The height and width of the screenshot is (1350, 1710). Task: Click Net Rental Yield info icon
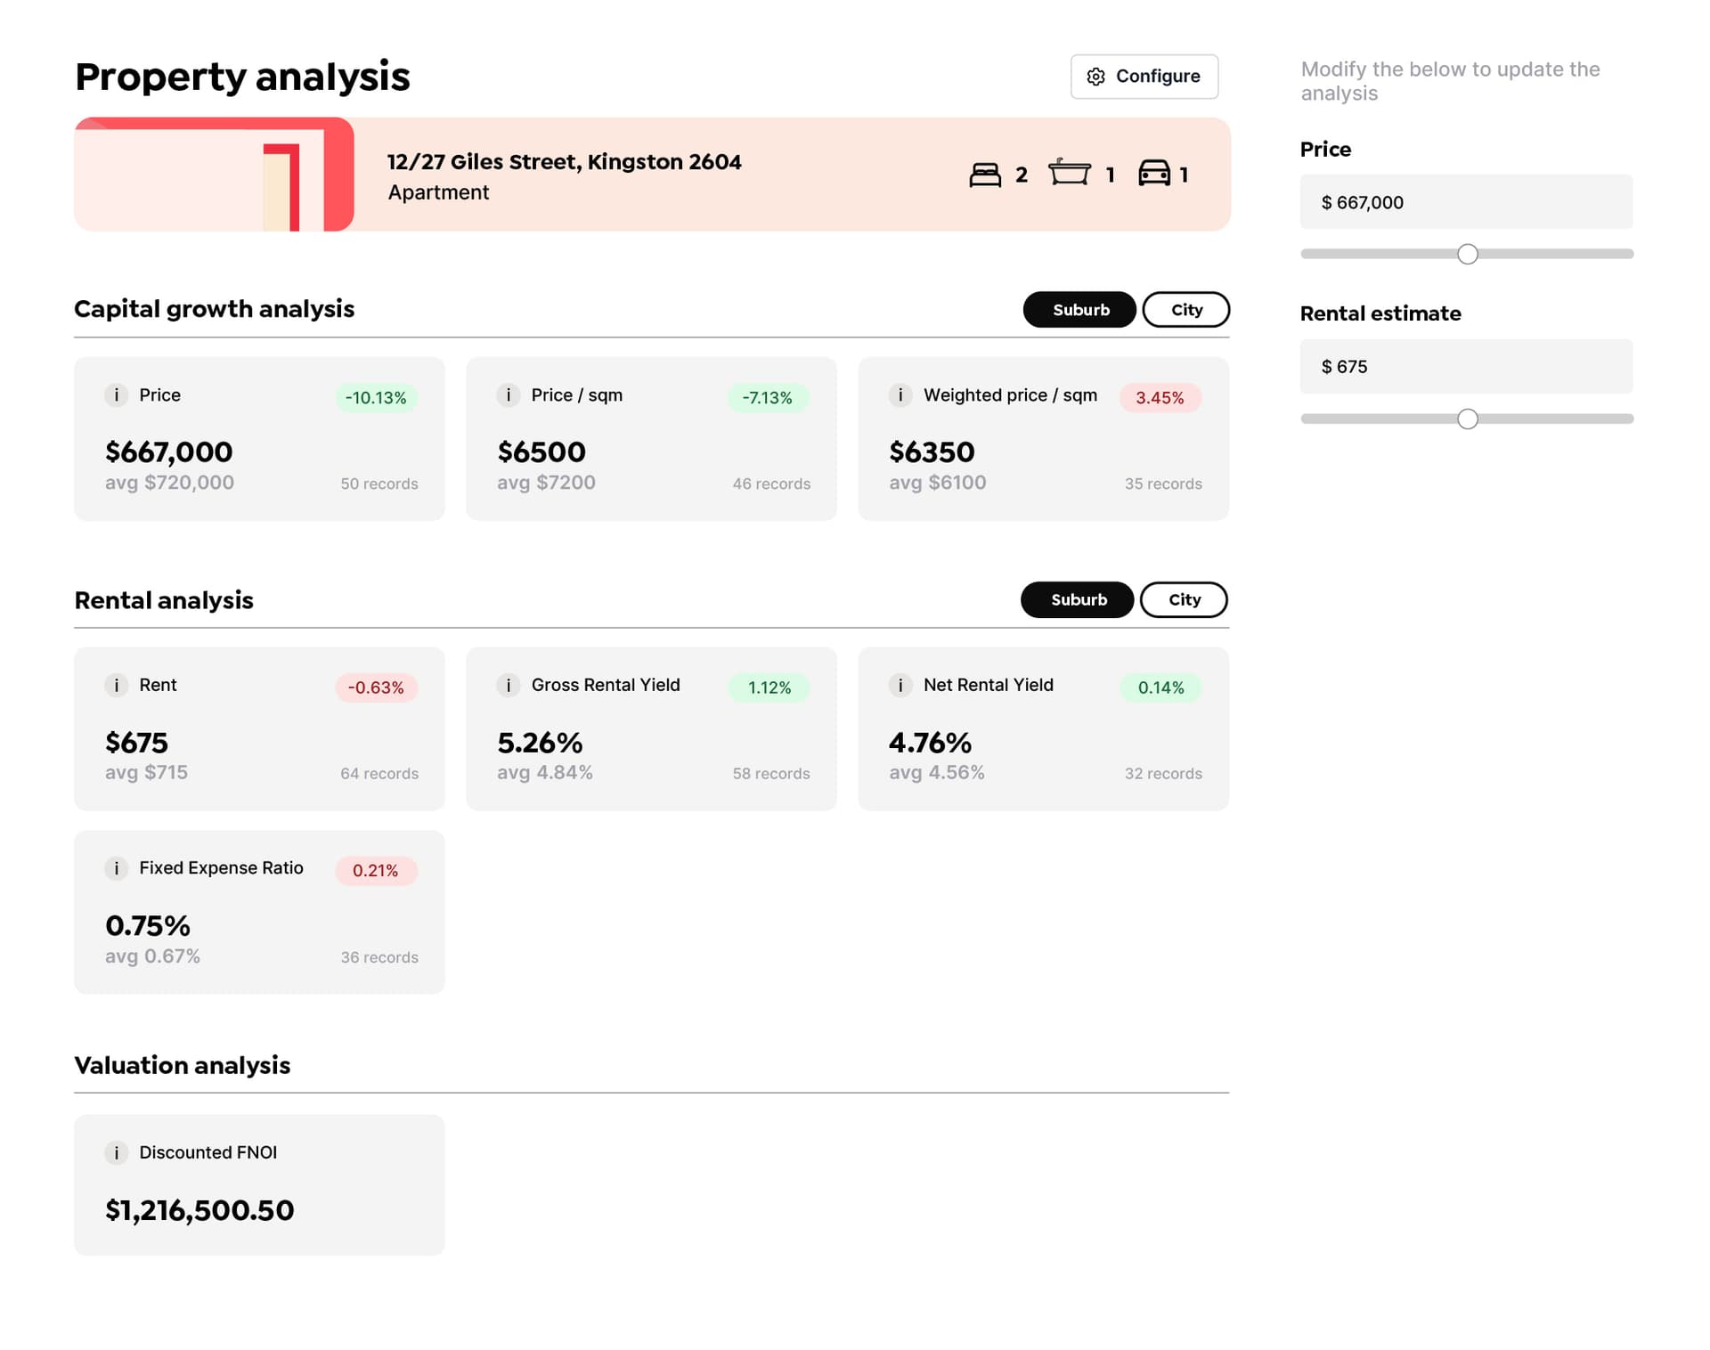pyautogui.click(x=900, y=685)
